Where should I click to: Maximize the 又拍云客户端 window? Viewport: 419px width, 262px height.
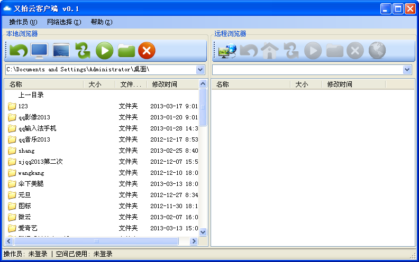coord(398,9)
